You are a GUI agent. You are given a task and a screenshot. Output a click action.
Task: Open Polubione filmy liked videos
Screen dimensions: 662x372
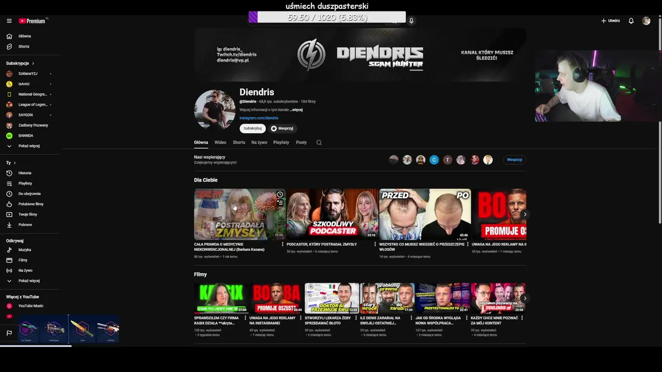[30, 204]
